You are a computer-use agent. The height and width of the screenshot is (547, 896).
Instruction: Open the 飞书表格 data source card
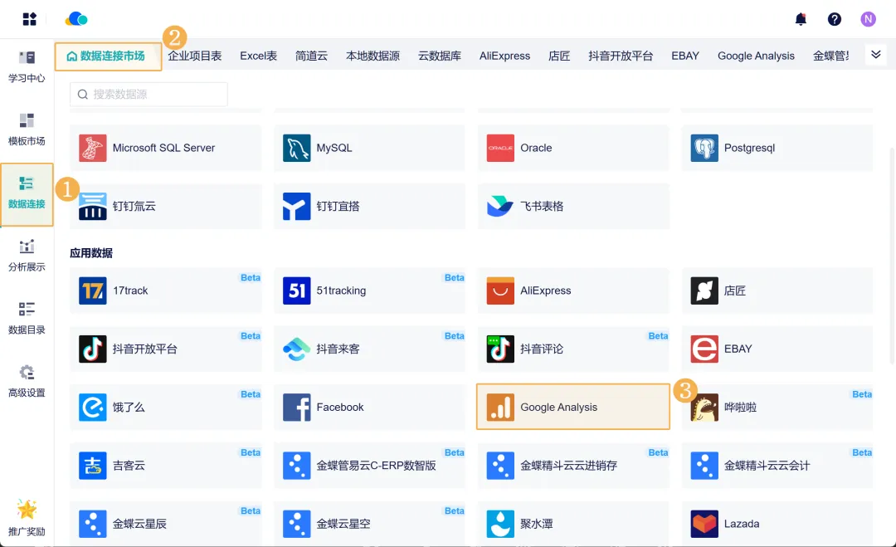tap(572, 206)
